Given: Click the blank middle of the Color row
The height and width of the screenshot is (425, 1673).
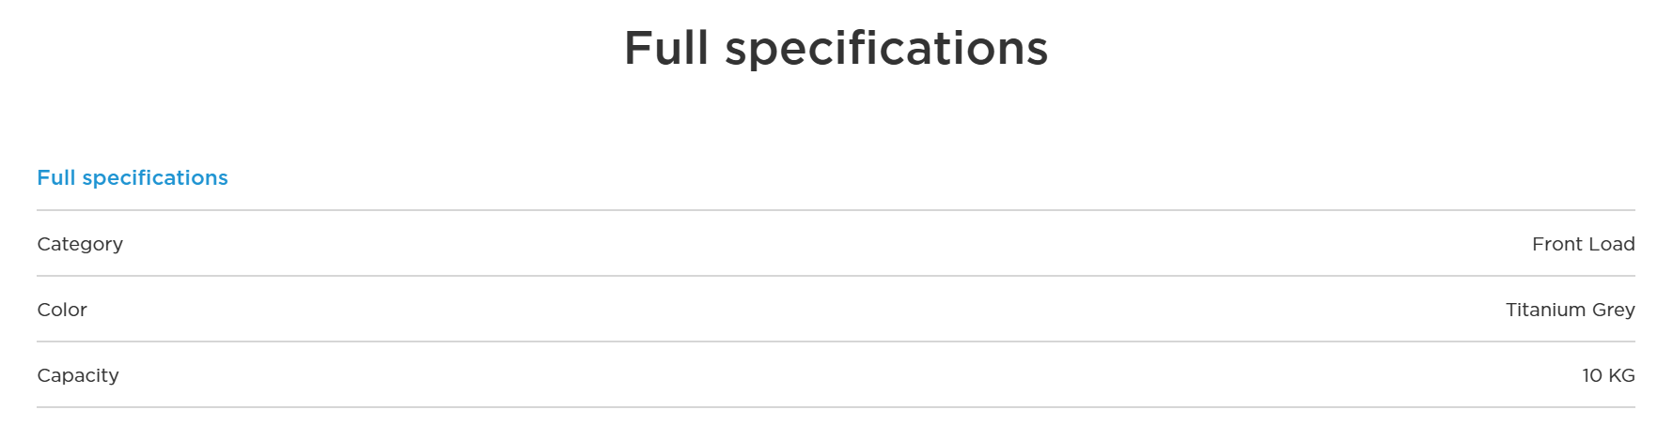Looking at the screenshot, I should click(836, 310).
